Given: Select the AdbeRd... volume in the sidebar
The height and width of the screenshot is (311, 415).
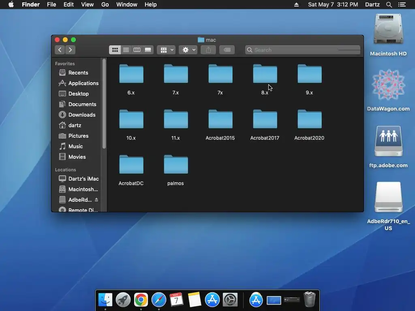Looking at the screenshot, I should [75, 200].
